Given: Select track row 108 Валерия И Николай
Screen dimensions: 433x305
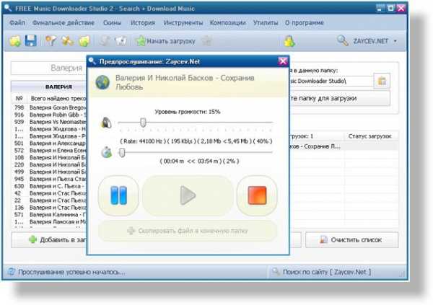Looking at the screenshot, I should click(x=50, y=158).
